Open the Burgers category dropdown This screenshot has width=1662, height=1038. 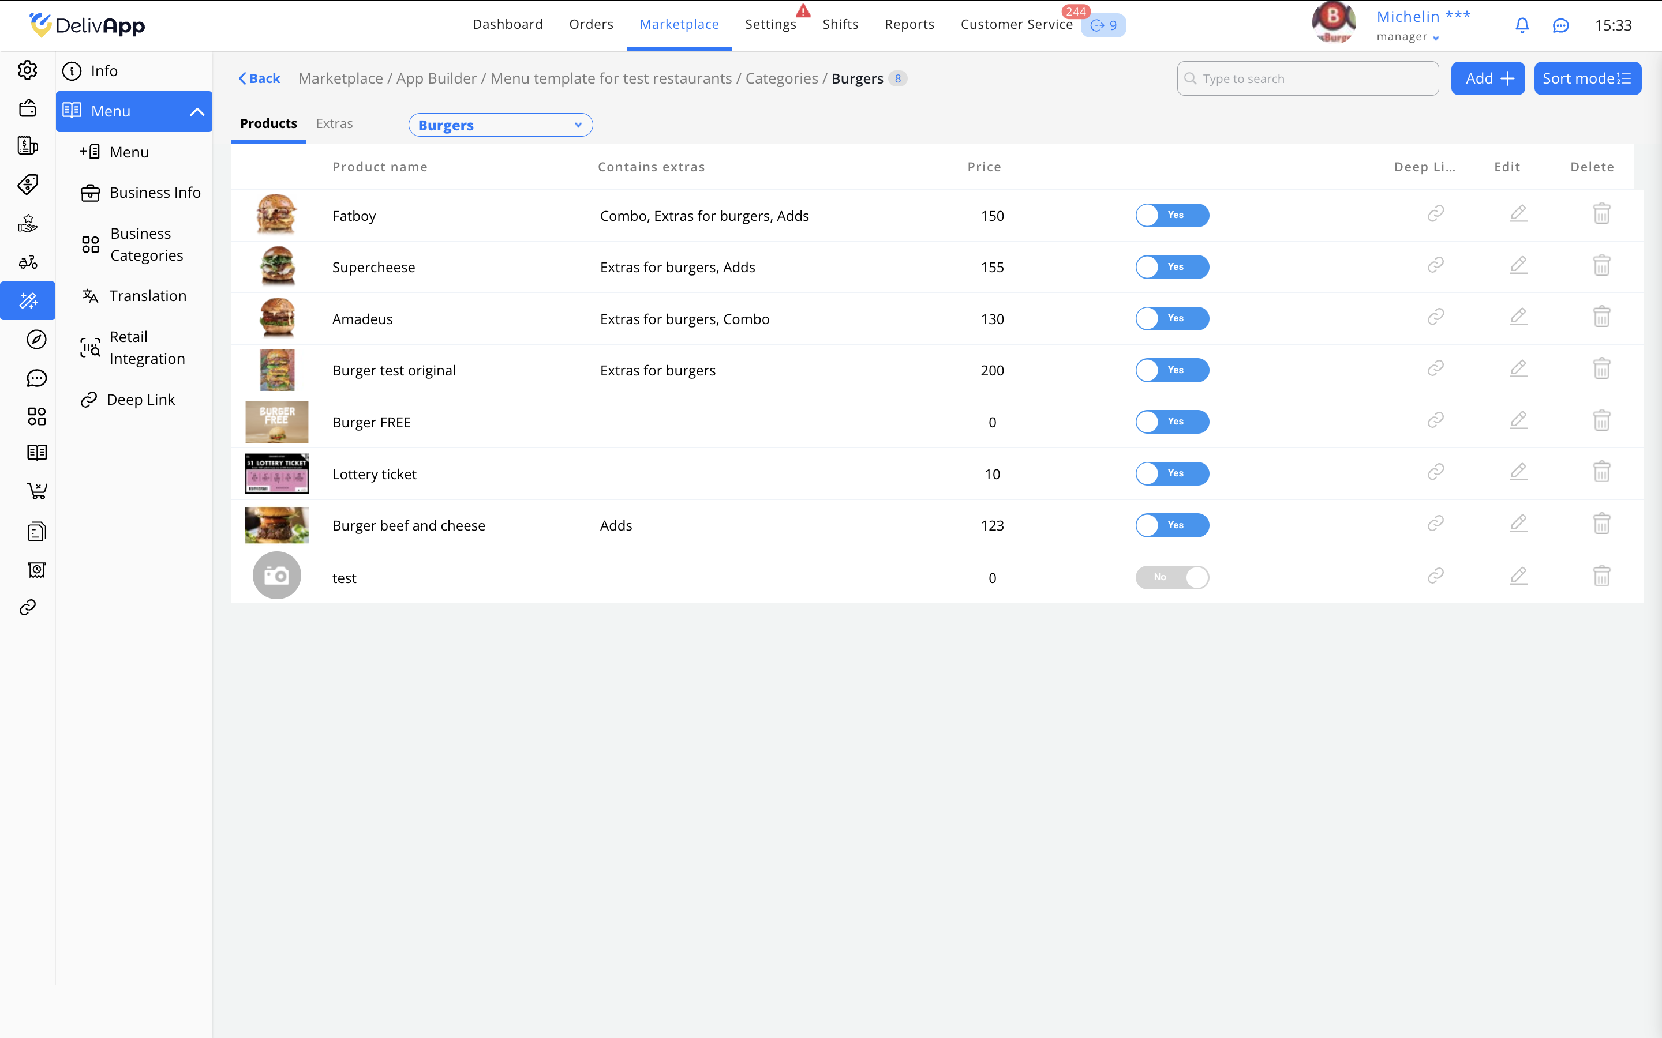click(500, 125)
